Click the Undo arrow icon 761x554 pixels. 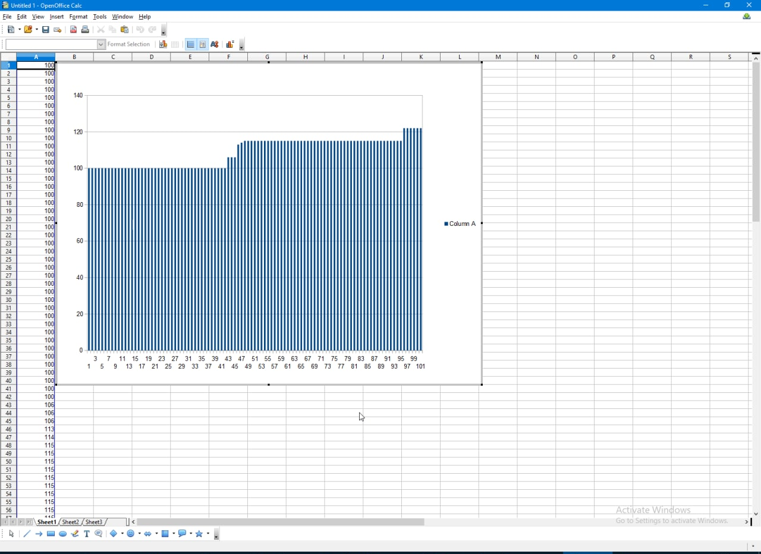coord(140,30)
